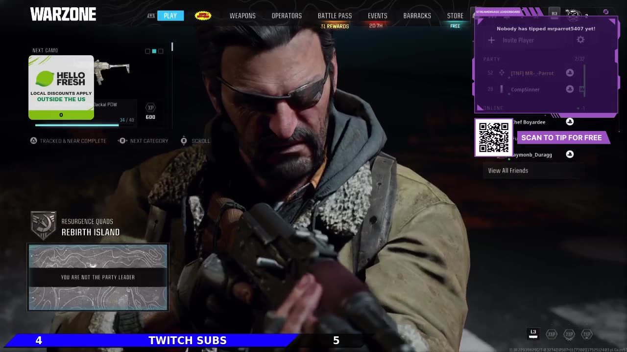Click the camo panel vertical scrollbar
Screen dimensions: 627x352
[x=172, y=47]
